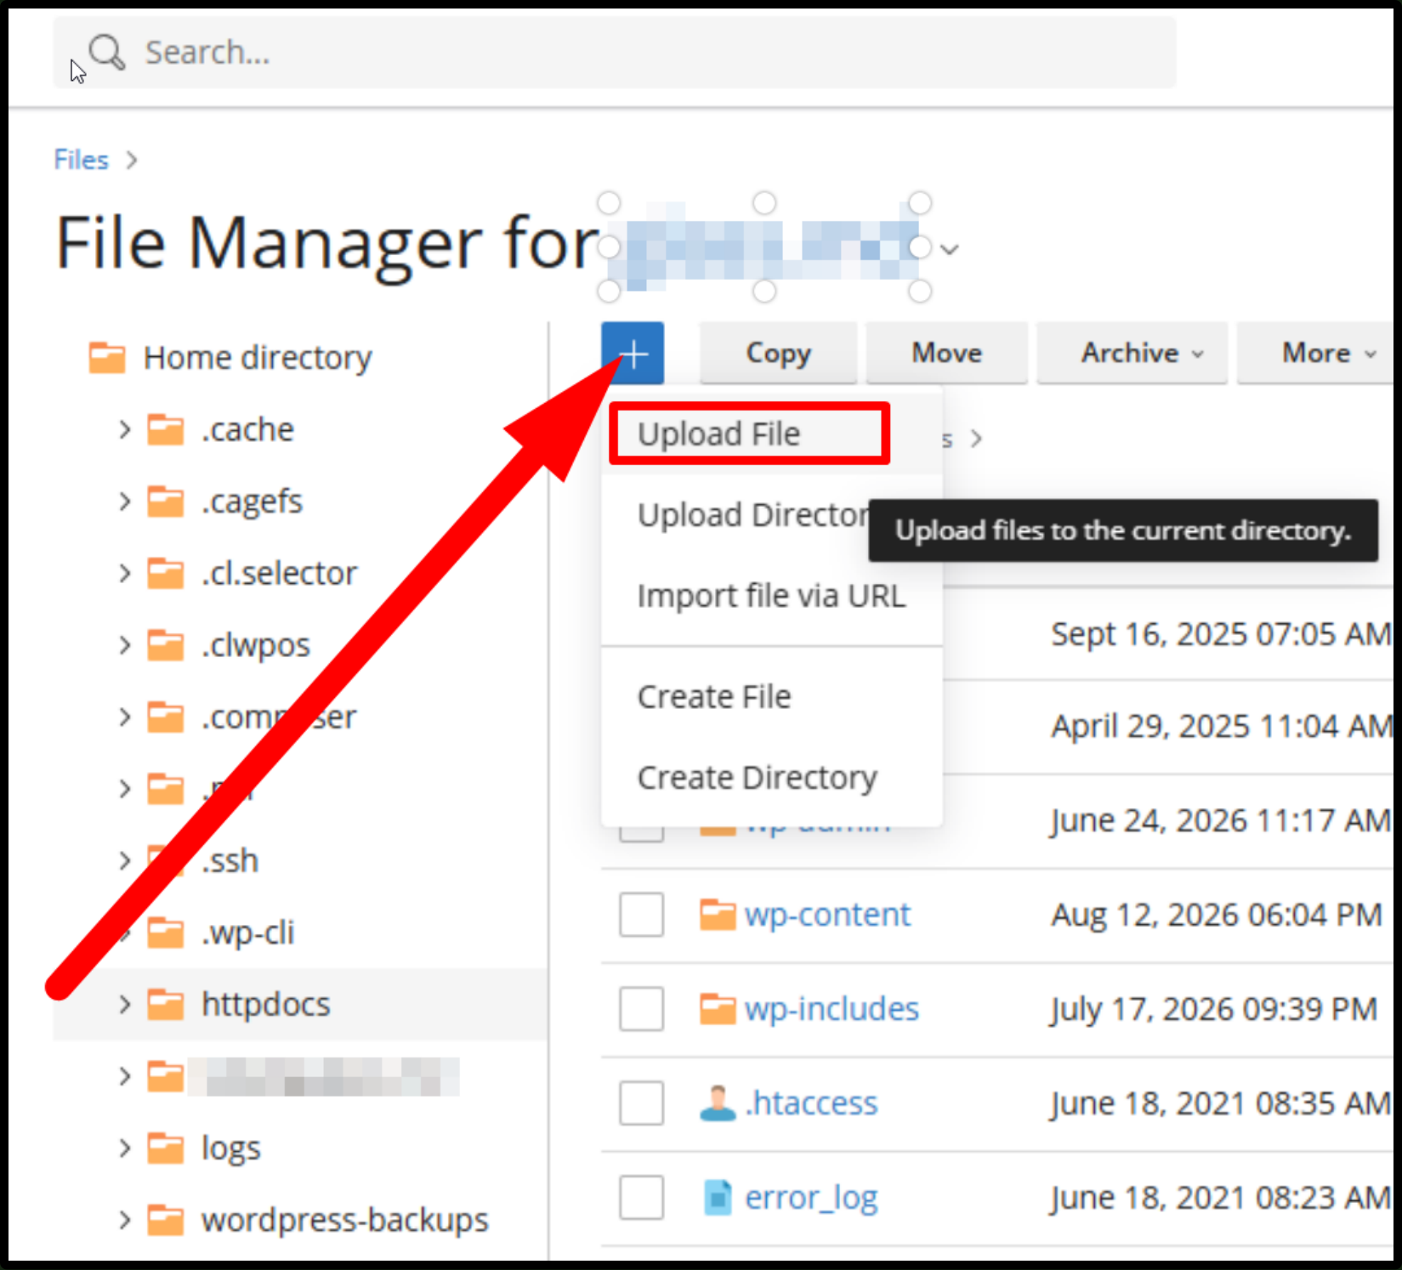
Task: Open the domain selector chevron beside the title
Action: 950,250
